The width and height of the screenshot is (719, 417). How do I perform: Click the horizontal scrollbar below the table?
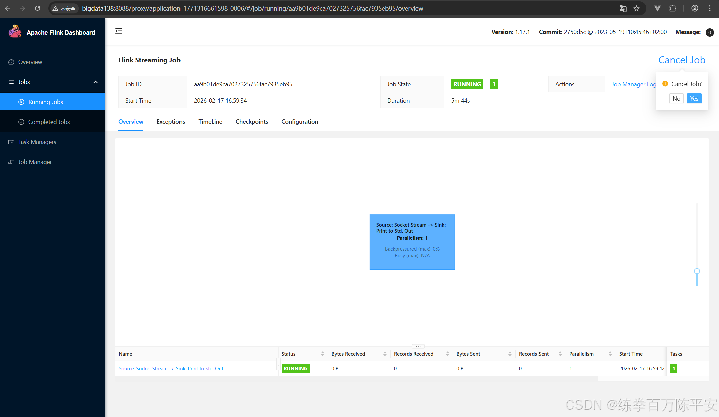[356, 379]
